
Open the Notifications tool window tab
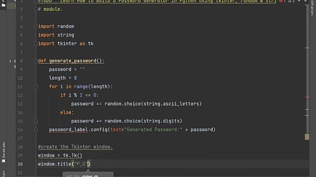click(312, 8)
